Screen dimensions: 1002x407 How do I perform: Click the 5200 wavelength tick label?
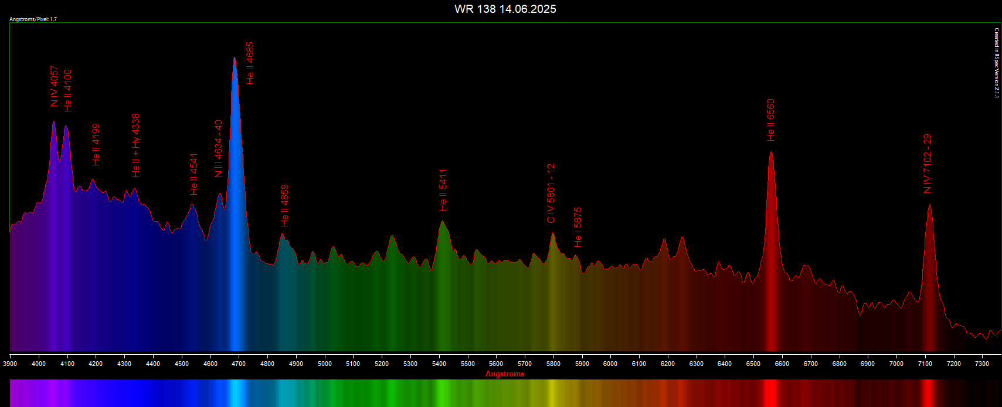(x=382, y=364)
